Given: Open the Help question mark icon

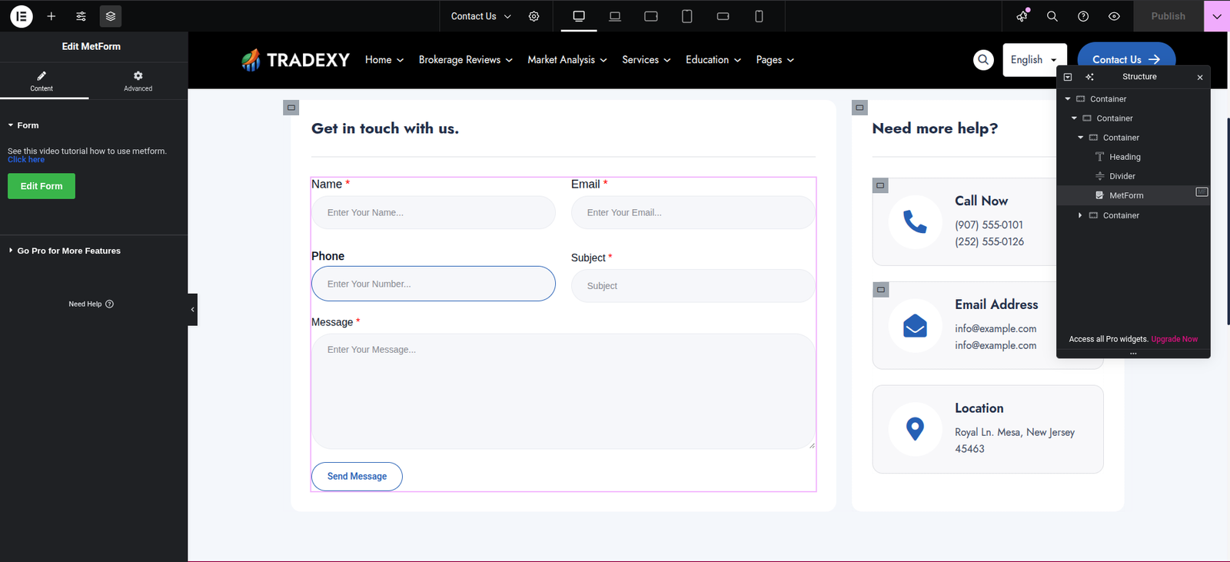Looking at the screenshot, I should tap(1083, 16).
